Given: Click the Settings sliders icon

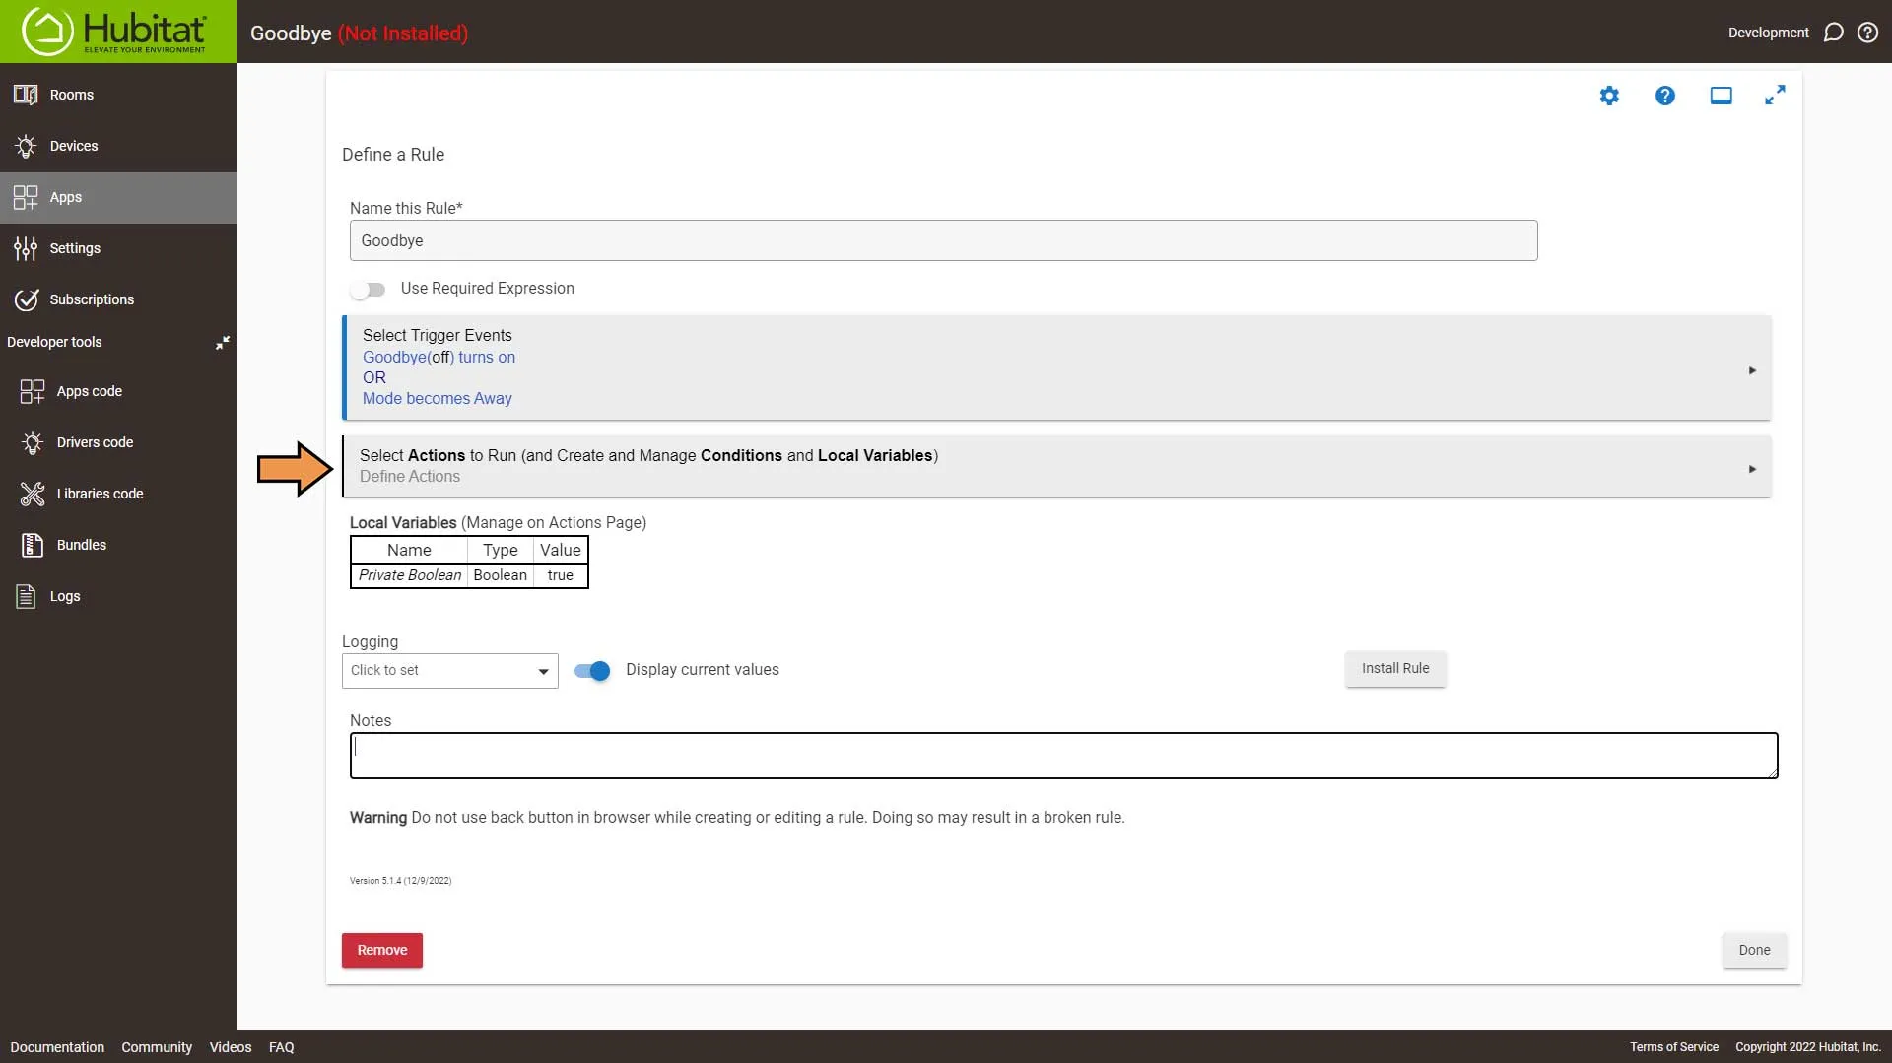Looking at the screenshot, I should point(26,248).
